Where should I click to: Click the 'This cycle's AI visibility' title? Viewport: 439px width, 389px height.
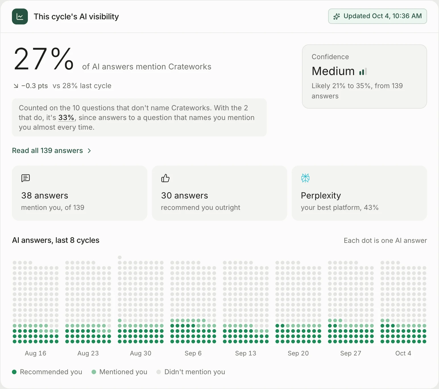[x=76, y=16]
